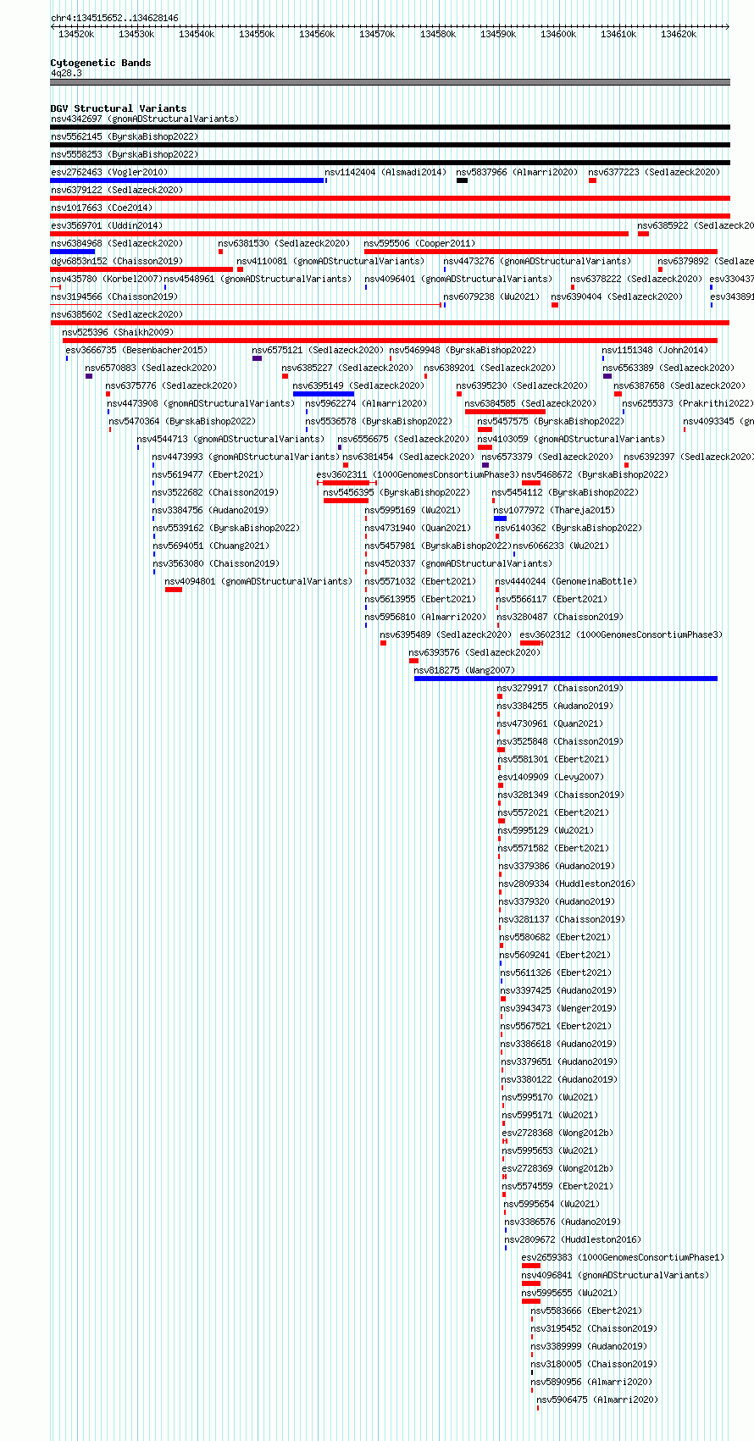Screen dimensions: 754x1441
Task: Select the nsv3384756 (Audano2019) label
Action: (x=210, y=510)
